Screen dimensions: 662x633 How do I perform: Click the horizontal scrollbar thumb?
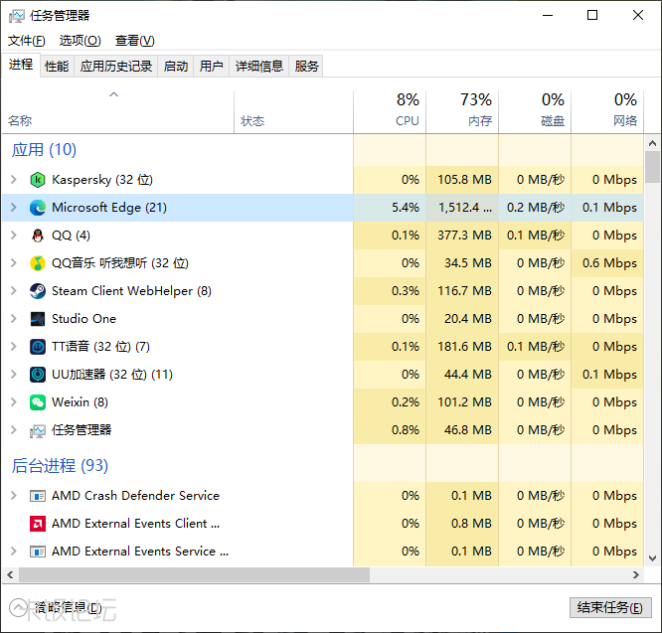tap(194, 575)
